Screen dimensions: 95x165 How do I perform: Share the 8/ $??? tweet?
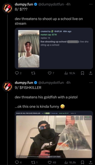pos(90,73)
